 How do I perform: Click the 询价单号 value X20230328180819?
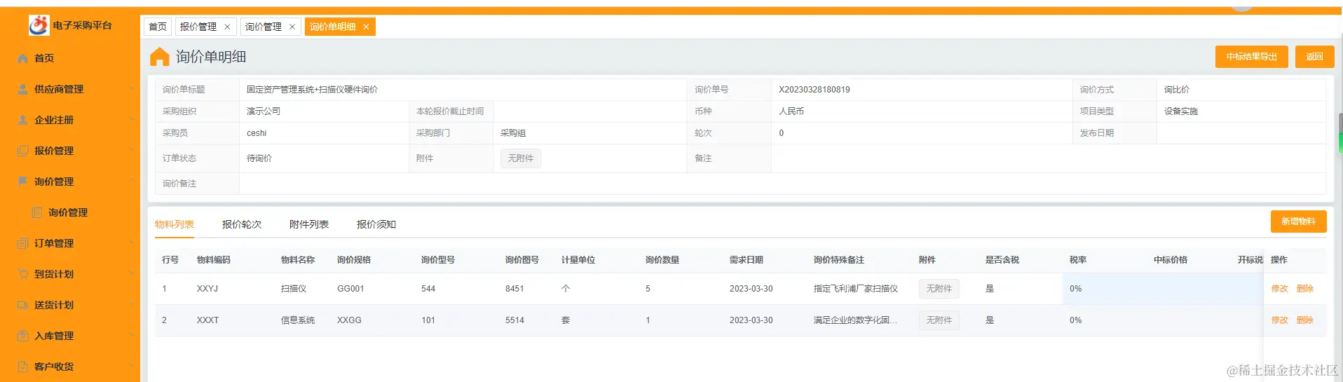tap(814, 90)
